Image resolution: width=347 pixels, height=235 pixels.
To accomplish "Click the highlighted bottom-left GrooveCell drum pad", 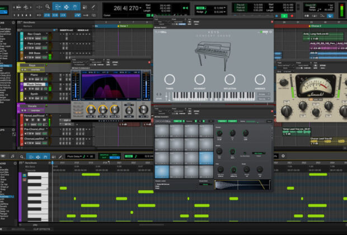I will pyautogui.click(x=162, y=172).
